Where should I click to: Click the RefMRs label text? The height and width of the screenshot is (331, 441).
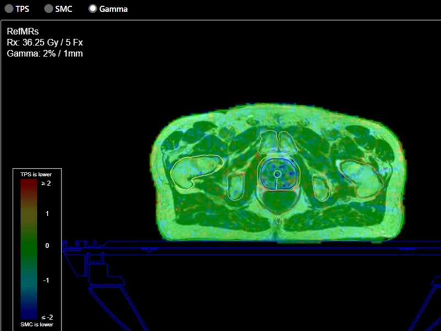click(x=23, y=31)
